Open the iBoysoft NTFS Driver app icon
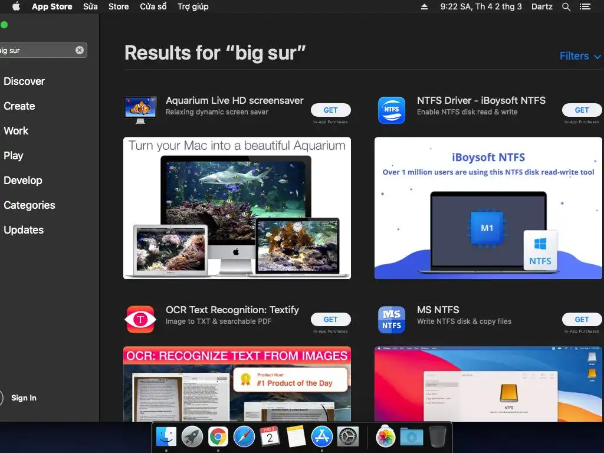Image resolution: width=604 pixels, height=453 pixels. (392, 110)
